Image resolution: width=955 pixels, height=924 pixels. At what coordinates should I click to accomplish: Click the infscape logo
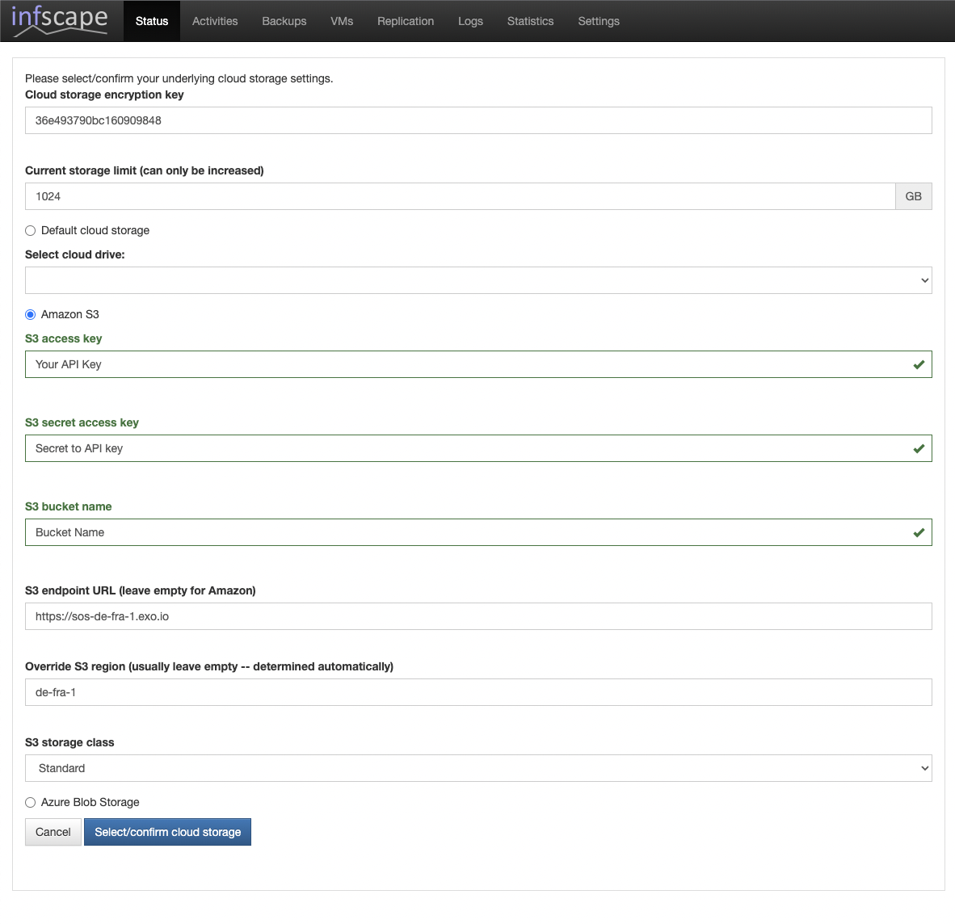pyautogui.click(x=59, y=20)
